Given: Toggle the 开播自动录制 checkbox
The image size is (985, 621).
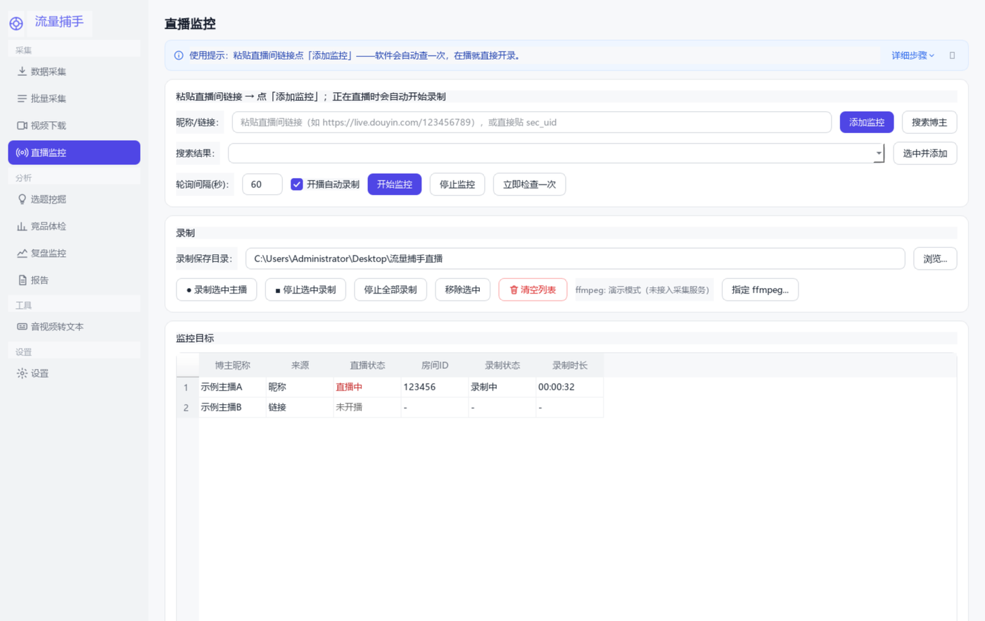Looking at the screenshot, I should tap(297, 184).
